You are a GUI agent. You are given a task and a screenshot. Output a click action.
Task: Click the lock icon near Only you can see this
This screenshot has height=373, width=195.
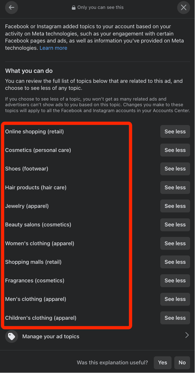click(74, 8)
